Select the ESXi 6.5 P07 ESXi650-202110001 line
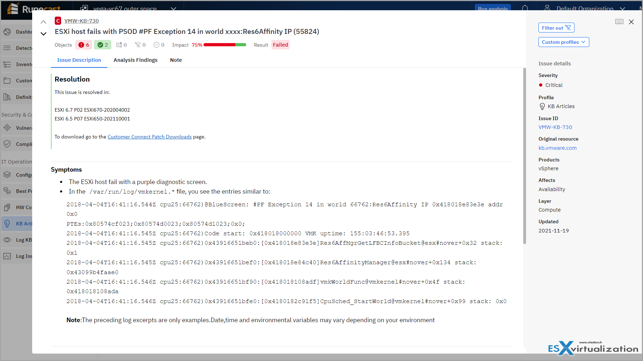 [92, 119]
